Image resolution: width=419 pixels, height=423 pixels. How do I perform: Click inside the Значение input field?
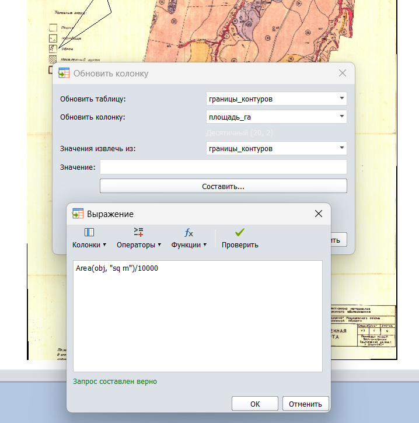click(223, 167)
